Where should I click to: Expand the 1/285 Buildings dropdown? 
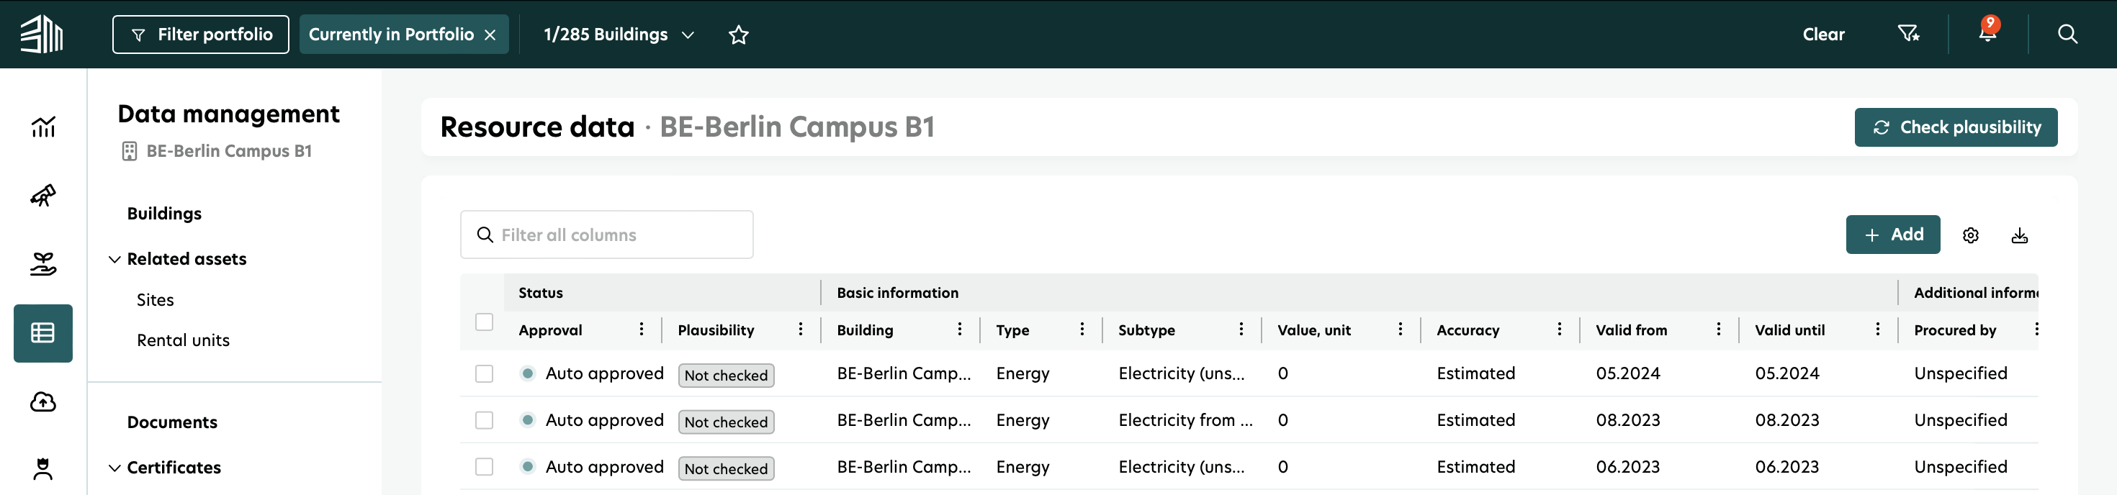point(619,35)
